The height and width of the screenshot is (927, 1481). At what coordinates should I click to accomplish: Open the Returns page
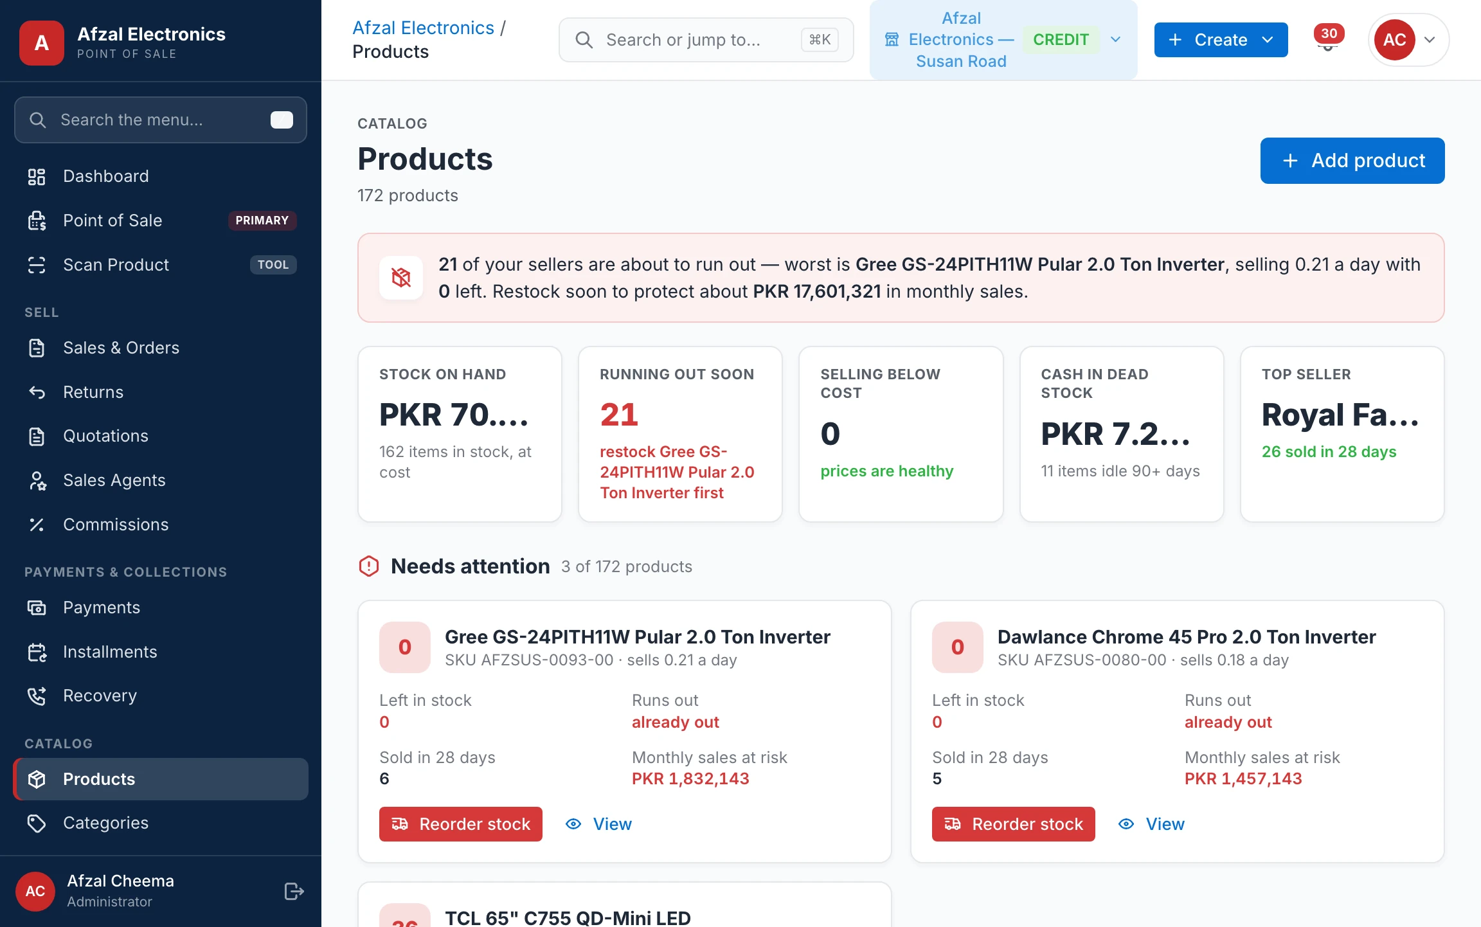[x=161, y=392]
